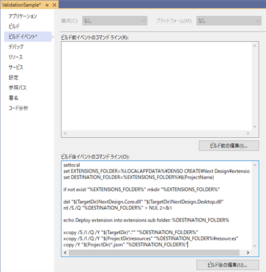Open the サービス settings page
The image size is (266, 272).
coord(16,67)
